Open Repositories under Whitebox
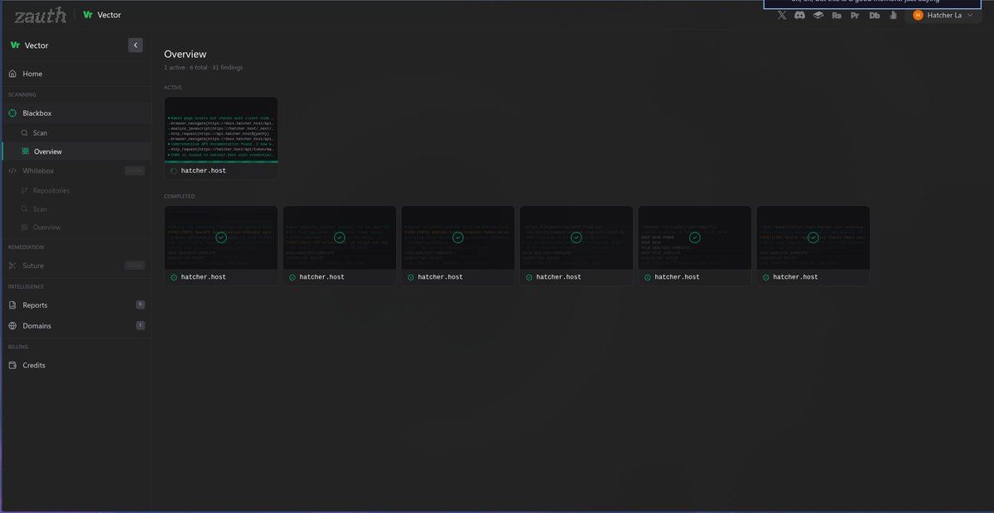994x513 pixels. click(x=75, y=190)
